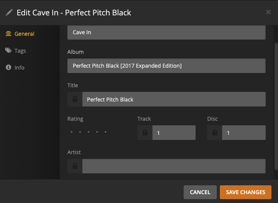
Task: Focus the Track number field
Action: tap(174, 133)
